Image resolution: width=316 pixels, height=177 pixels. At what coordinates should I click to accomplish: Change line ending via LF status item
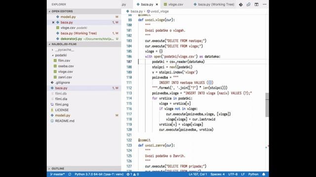click(243, 174)
